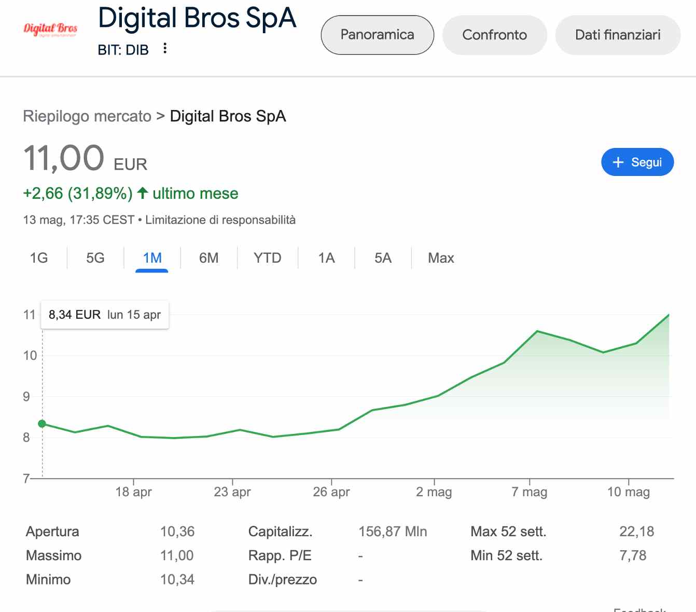Image resolution: width=696 pixels, height=612 pixels.
Task: Click the plus icon in Segui button
Action: tap(618, 162)
